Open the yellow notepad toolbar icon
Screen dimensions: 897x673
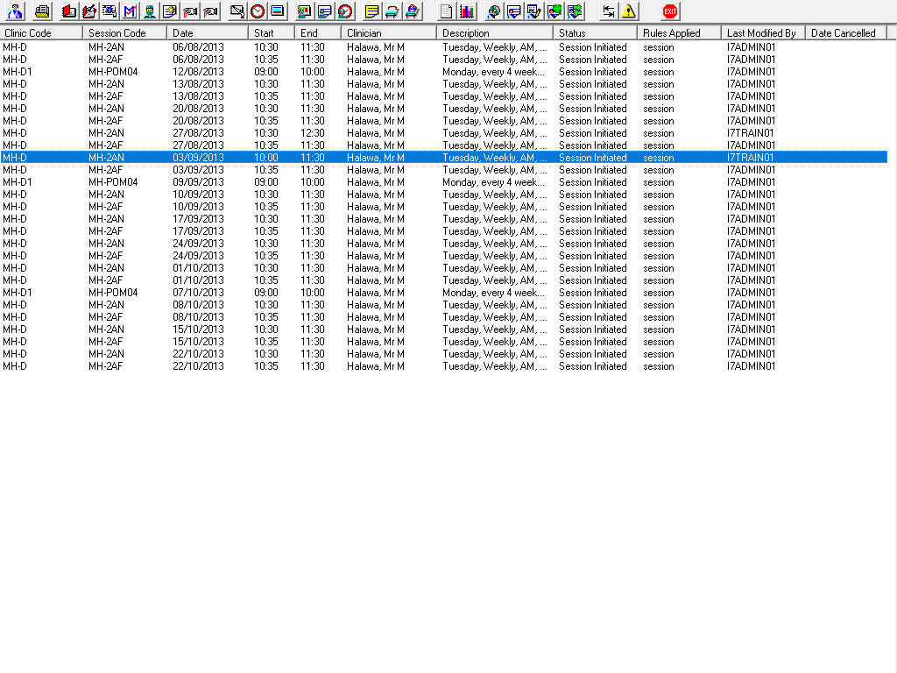coord(371,11)
